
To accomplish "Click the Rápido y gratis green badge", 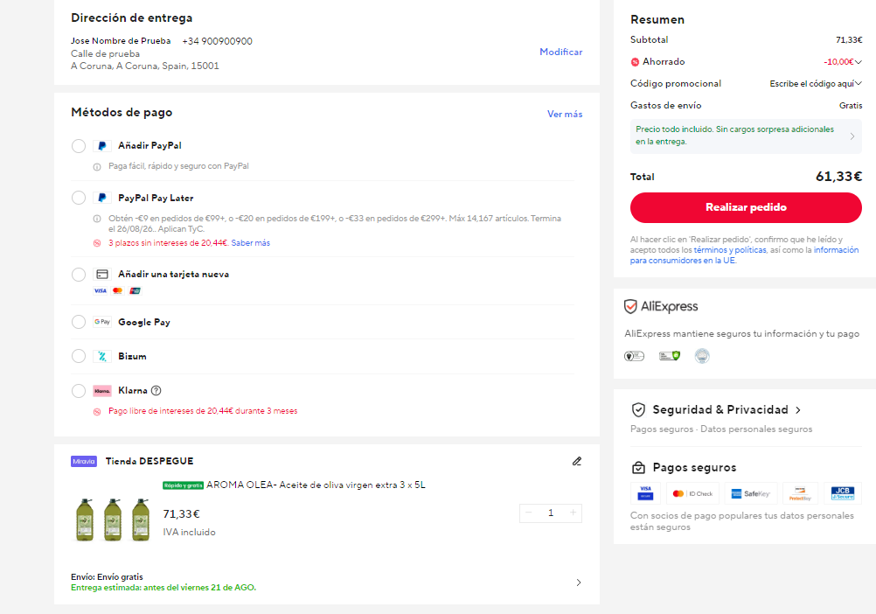I will point(184,485).
